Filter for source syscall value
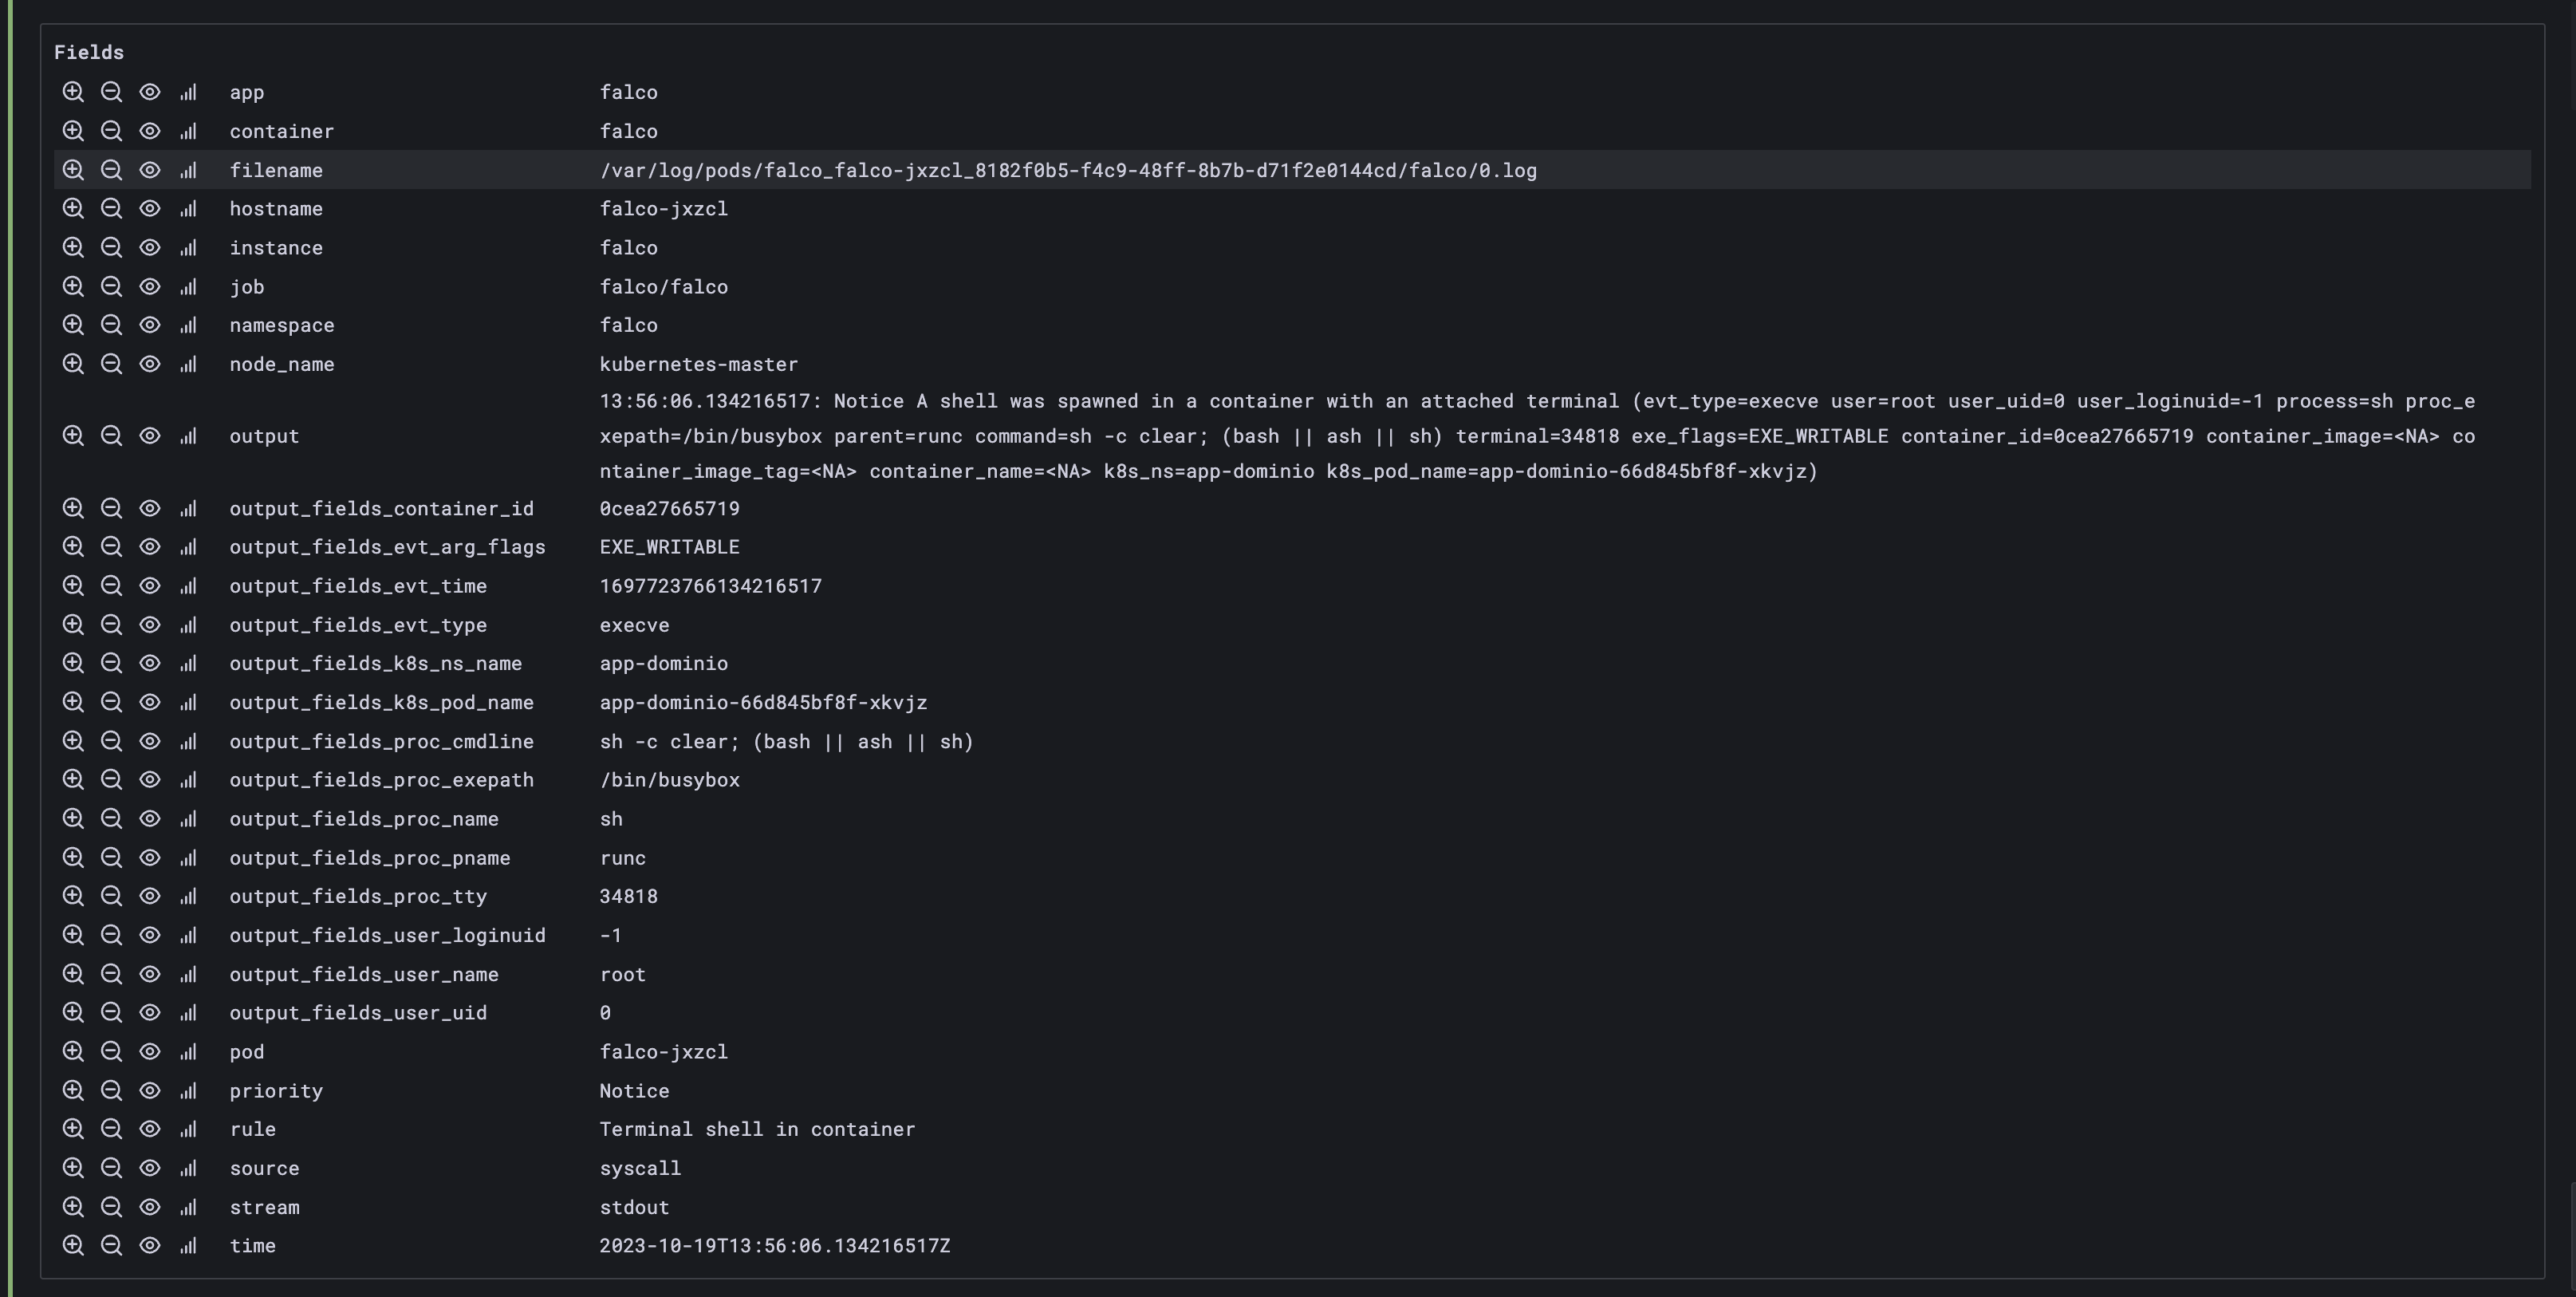The height and width of the screenshot is (1297, 2576). coord(72,1168)
